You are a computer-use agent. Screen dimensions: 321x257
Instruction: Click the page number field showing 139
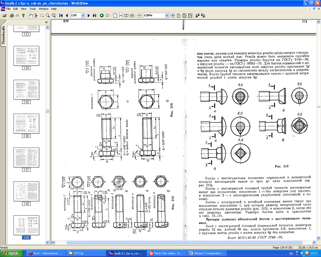[76, 16]
